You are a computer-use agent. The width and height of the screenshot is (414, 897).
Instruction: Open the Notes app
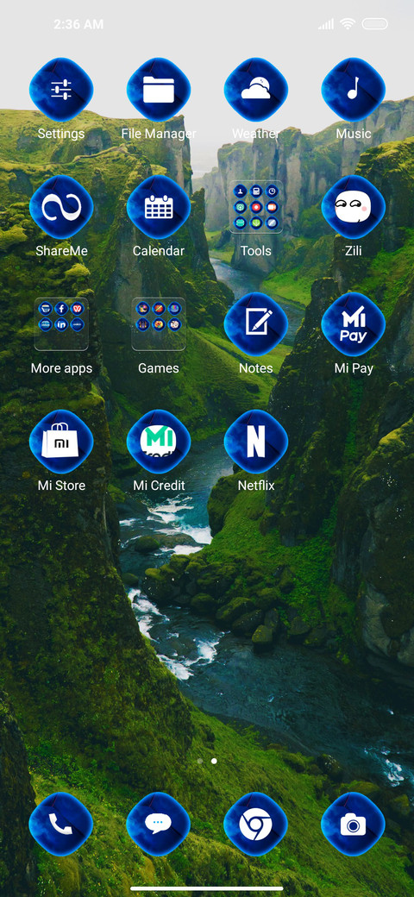coord(255,324)
